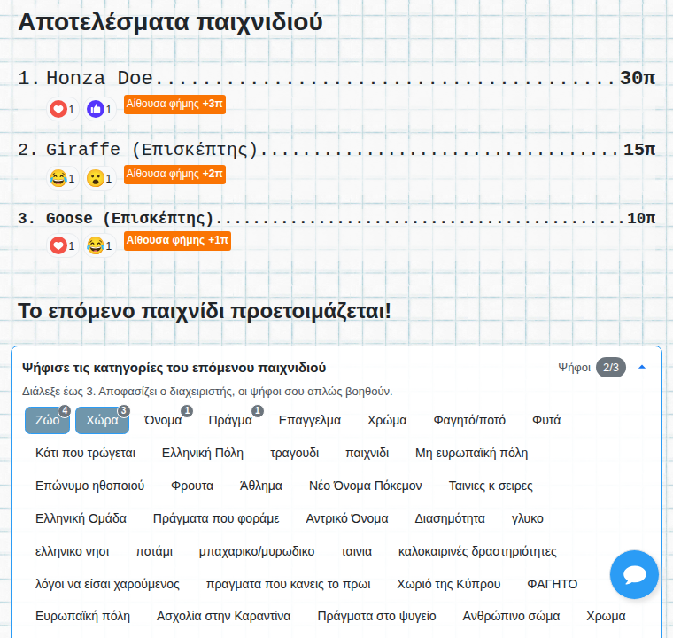The image size is (673, 638).
Task: Vote for the 'Φυτά' category
Action: pos(546,420)
